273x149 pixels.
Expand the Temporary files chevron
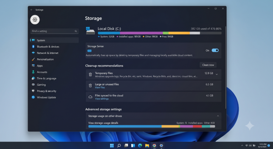217,74
